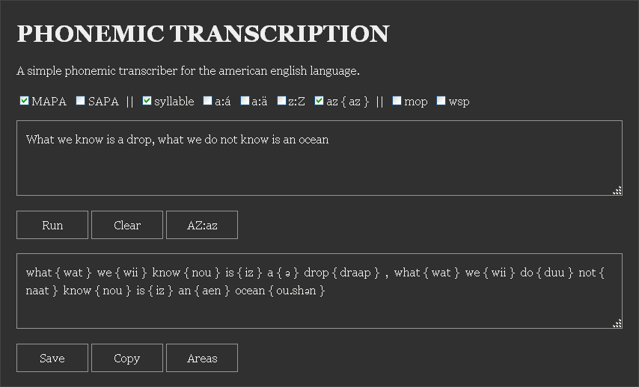Click the Phonemic Transcription heading

coord(203,34)
